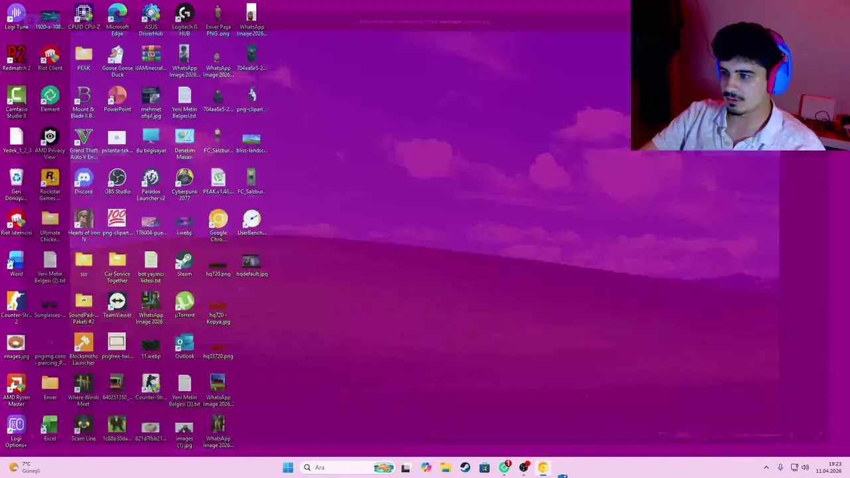Select hqdefault.jpg image file
This screenshot has width=850, height=478.
click(x=252, y=265)
